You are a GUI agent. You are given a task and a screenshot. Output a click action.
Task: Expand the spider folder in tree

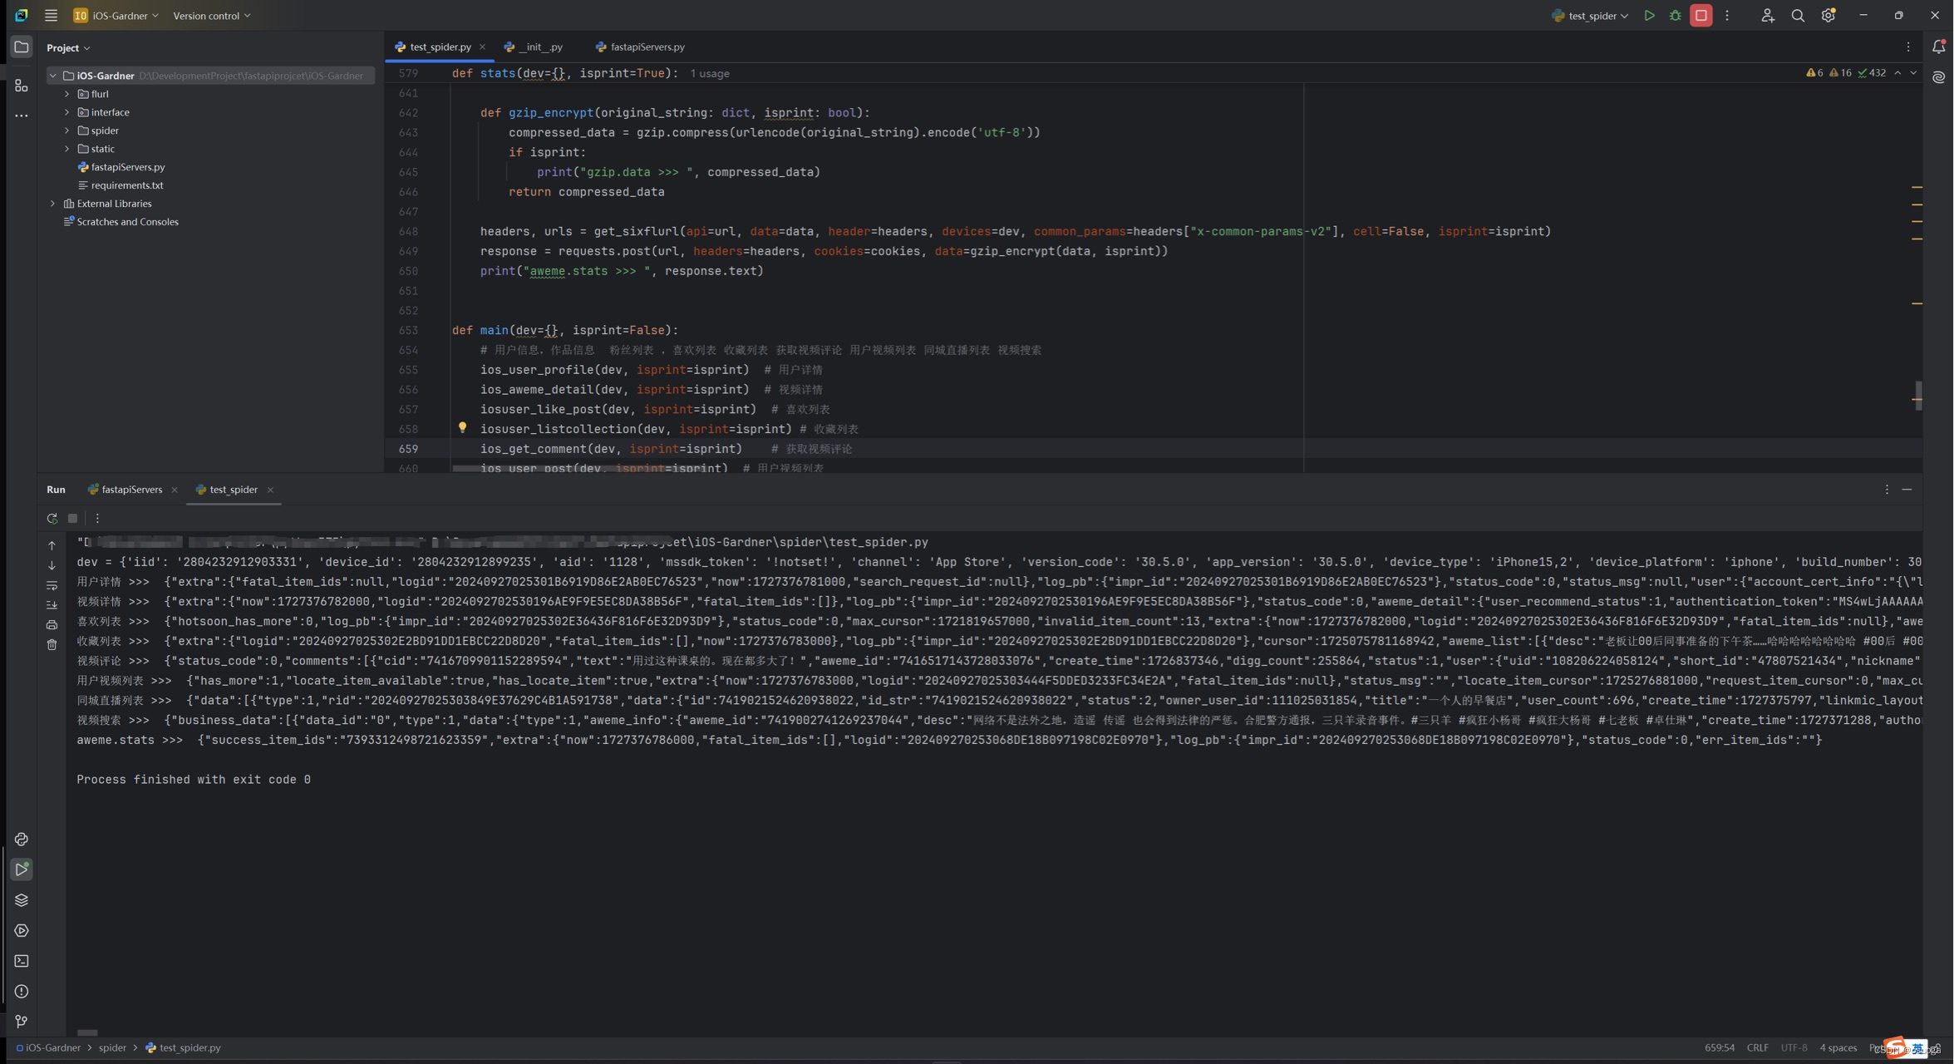point(67,131)
